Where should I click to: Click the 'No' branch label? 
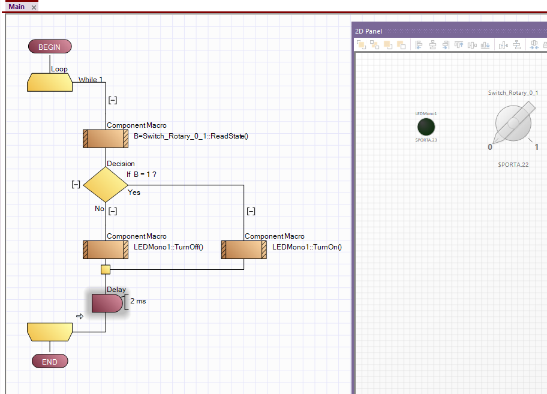[x=100, y=209]
